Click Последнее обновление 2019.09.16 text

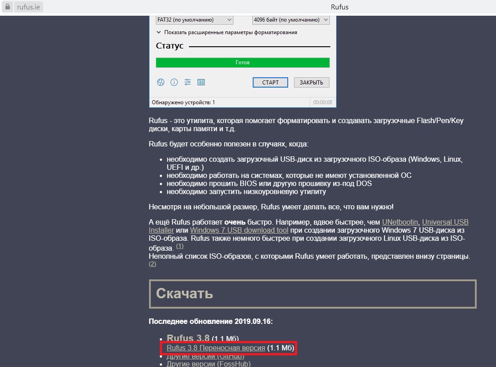click(x=211, y=321)
